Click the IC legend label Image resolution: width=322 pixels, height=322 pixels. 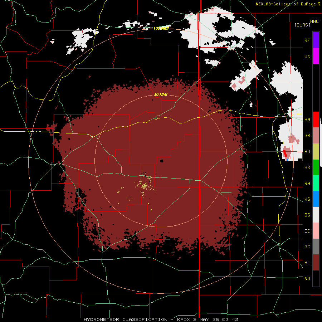[307, 231]
